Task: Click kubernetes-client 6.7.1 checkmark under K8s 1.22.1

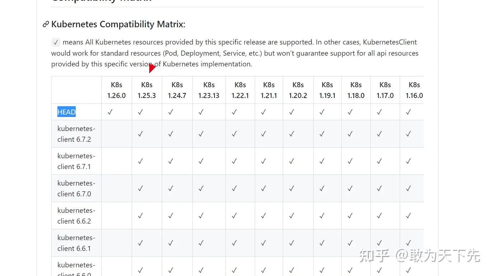Action: click(234, 161)
